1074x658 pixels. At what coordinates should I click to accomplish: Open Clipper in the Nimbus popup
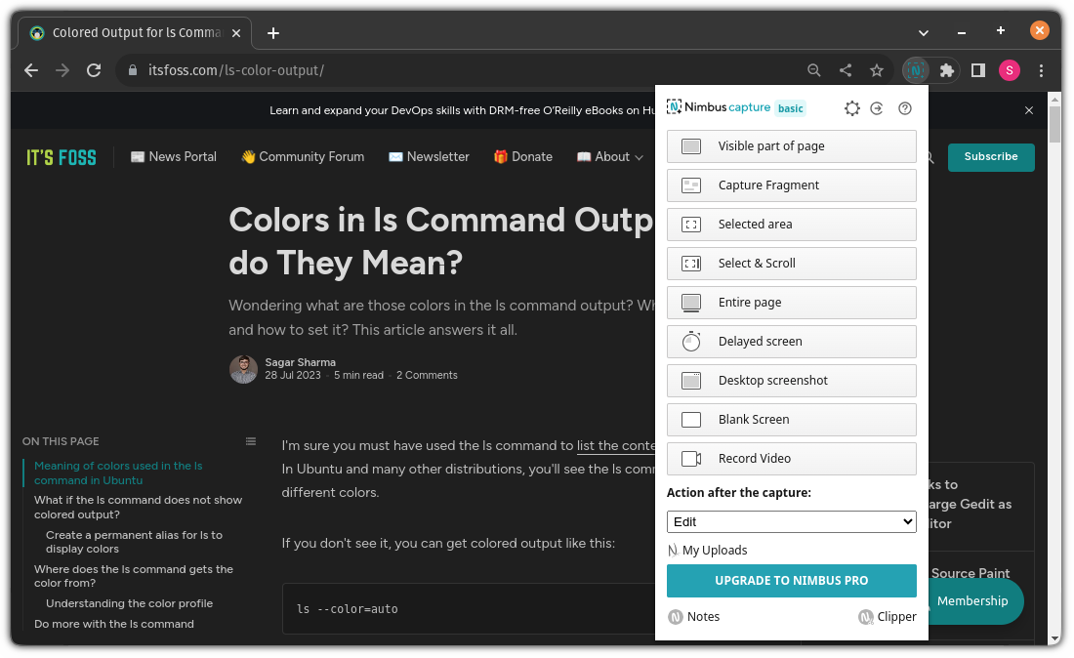coord(887,616)
